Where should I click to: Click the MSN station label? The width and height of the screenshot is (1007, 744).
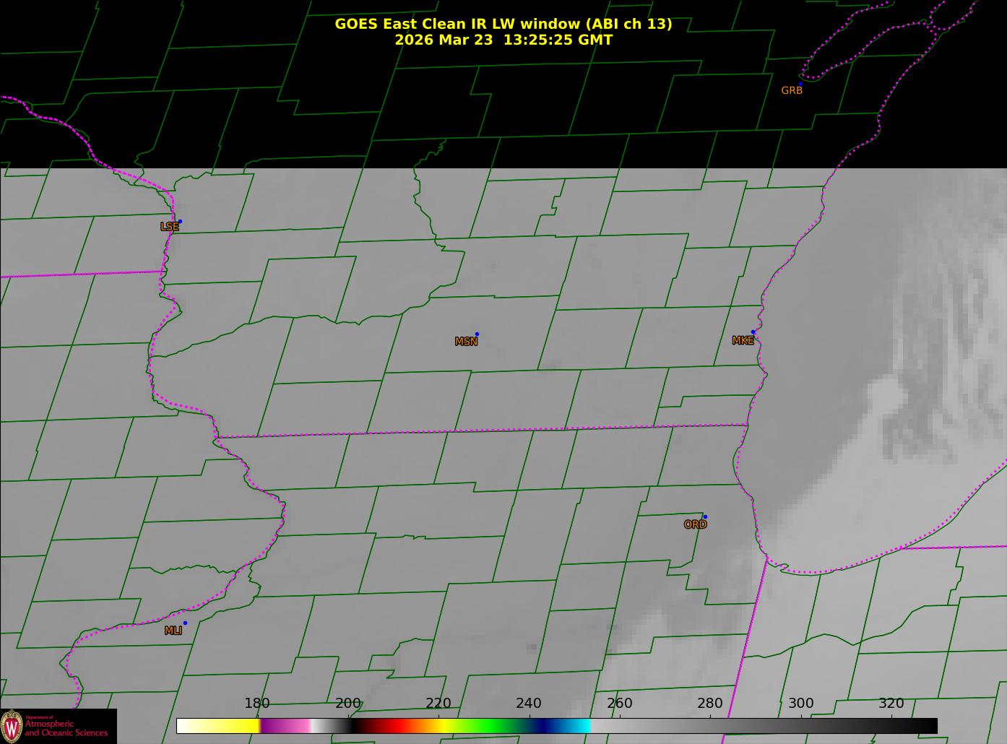(466, 342)
